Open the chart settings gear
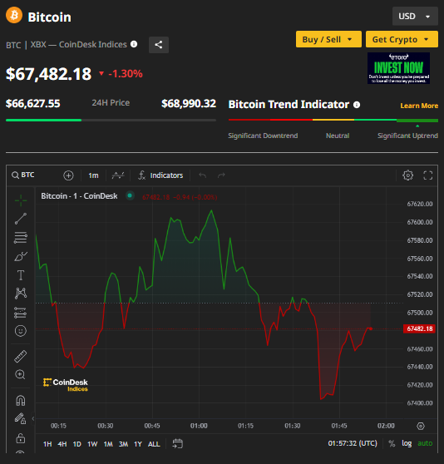 (x=408, y=175)
